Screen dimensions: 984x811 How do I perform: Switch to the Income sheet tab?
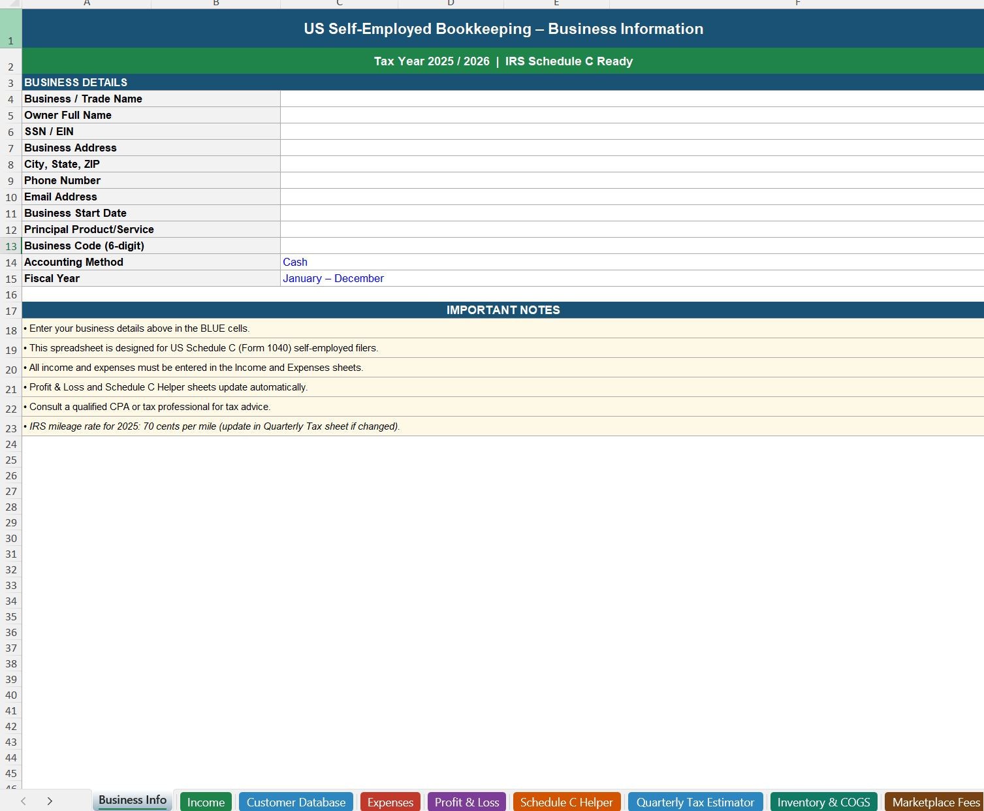pyautogui.click(x=206, y=802)
